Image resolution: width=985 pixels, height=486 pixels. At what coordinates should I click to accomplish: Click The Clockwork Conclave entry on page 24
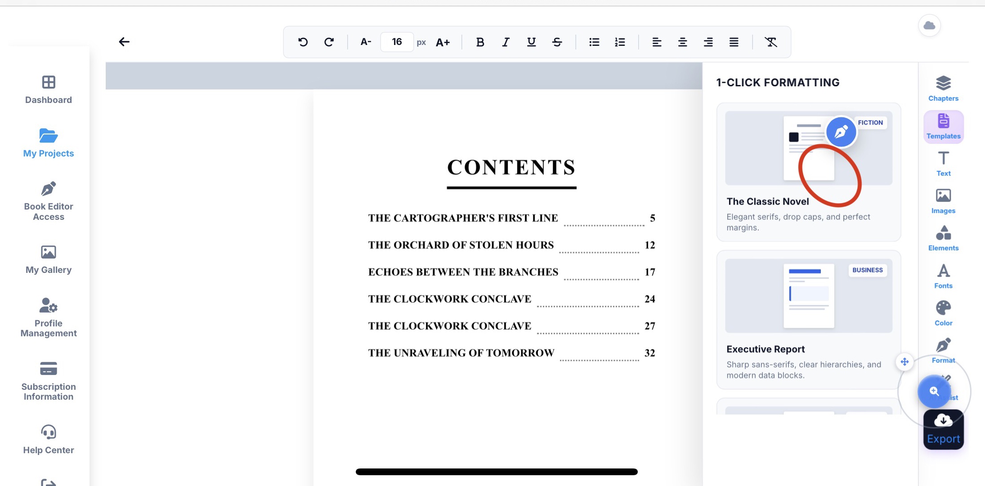point(511,299)
